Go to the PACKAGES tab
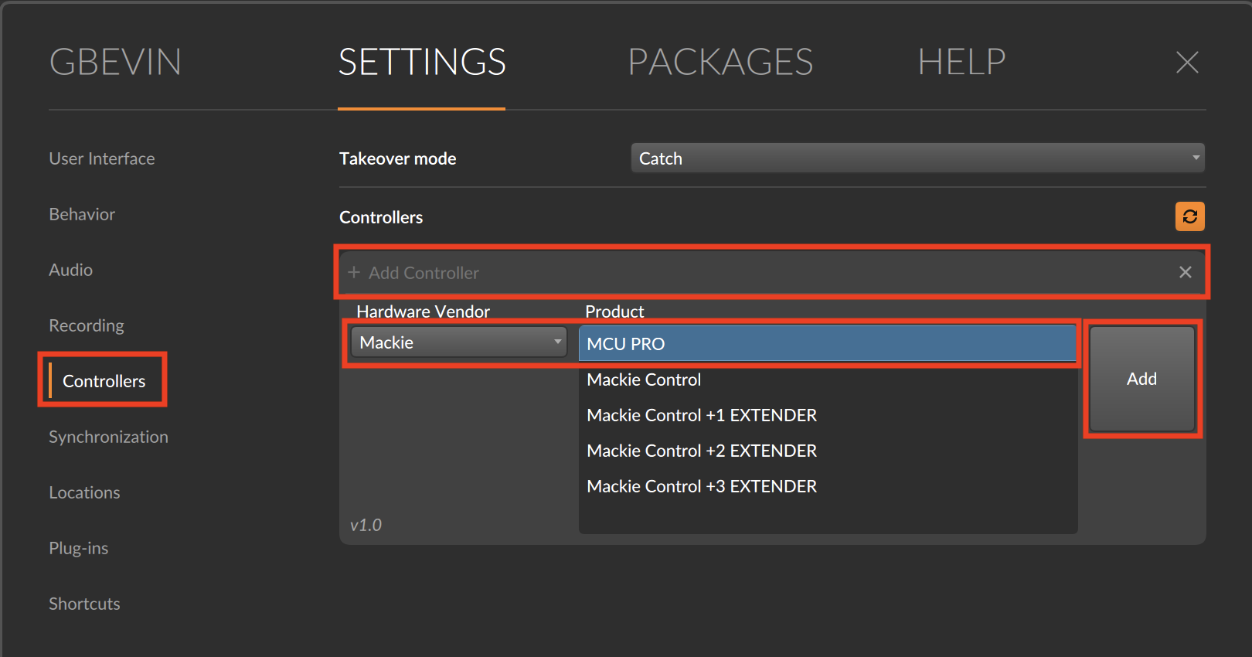 tap(720, 62)
